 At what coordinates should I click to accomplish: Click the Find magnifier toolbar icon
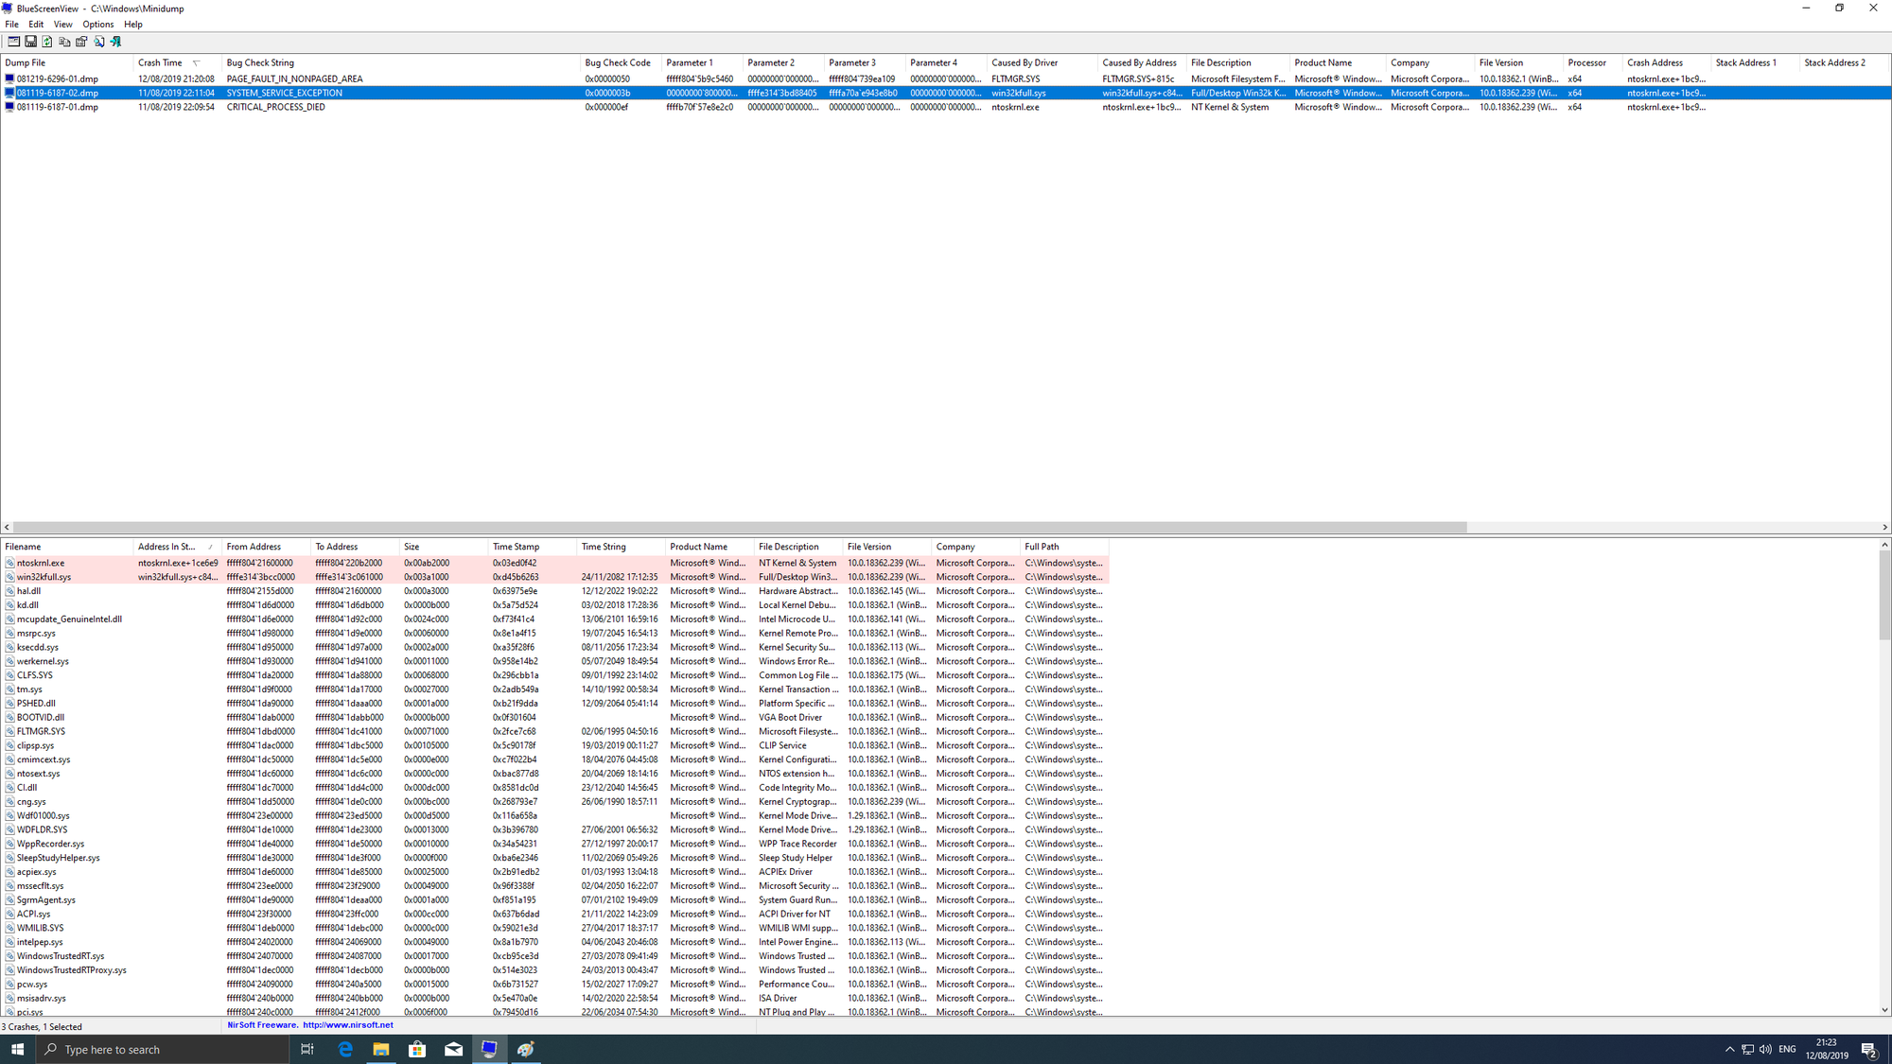(x=98, y=42)
